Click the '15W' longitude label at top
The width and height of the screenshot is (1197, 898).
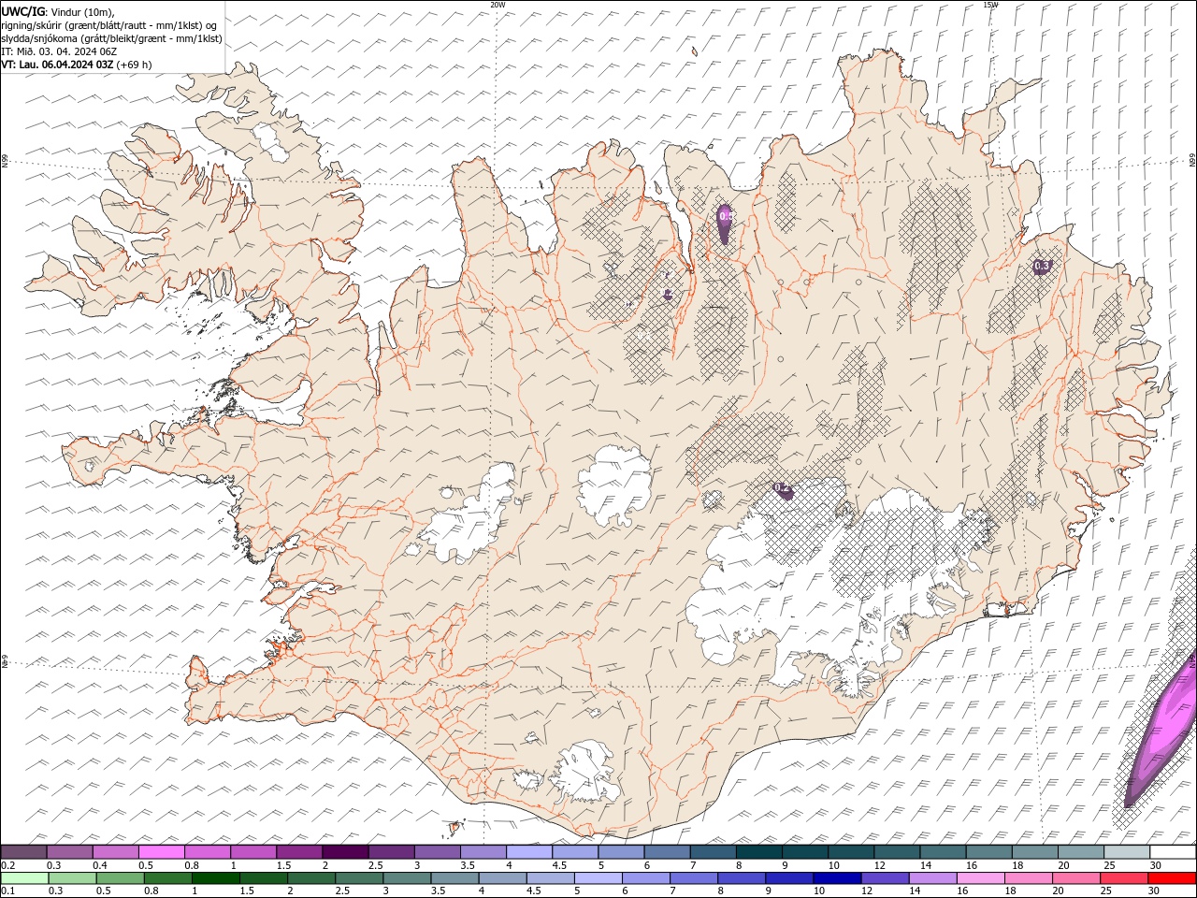pos(990,5)
